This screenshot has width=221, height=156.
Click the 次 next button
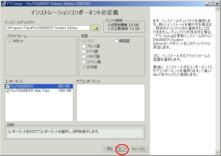(121, 149)
